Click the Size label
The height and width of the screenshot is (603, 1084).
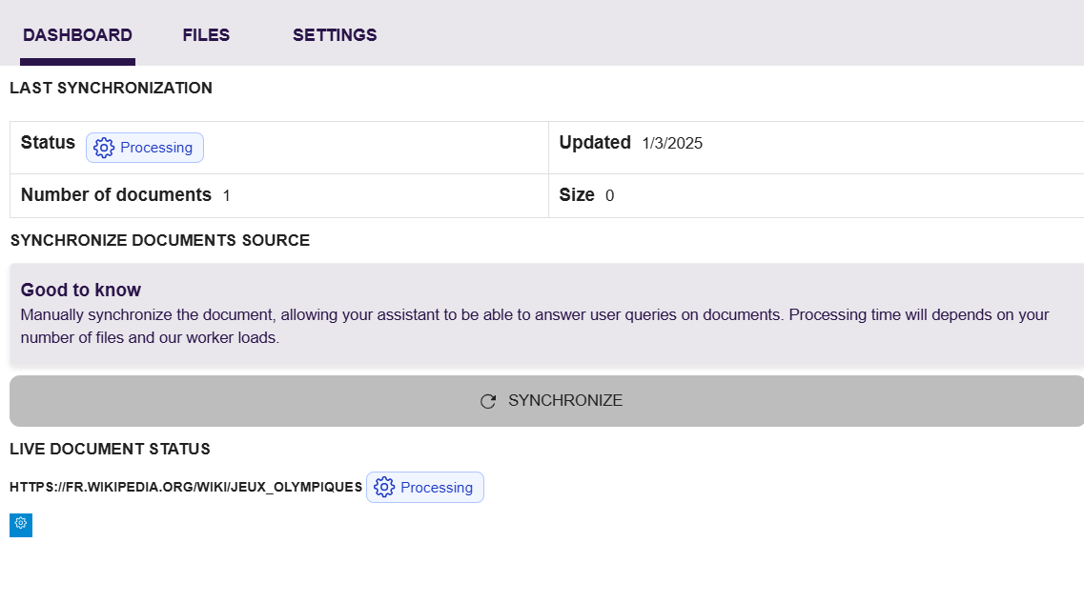coord(577,194)
